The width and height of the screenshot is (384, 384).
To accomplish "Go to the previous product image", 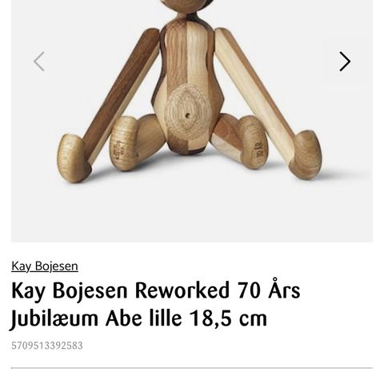I will pyautogui.click(x=39, y=62).
